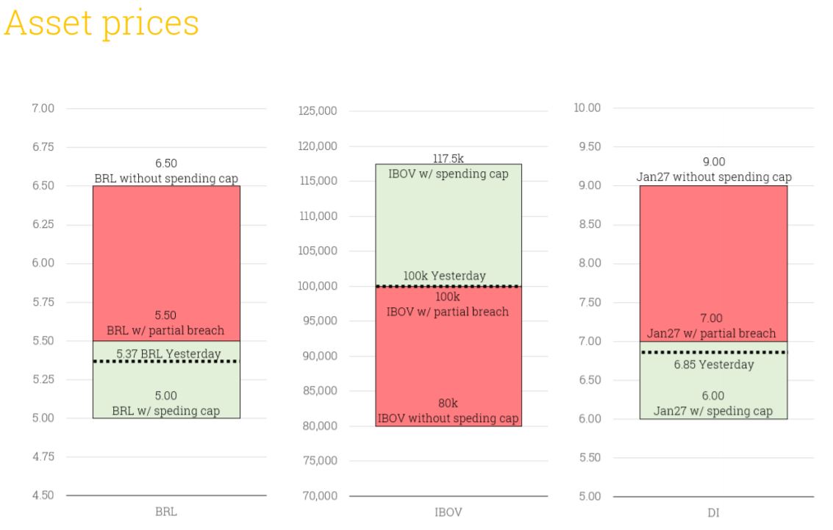Select the red BRL bar segment

pos(166,263)
